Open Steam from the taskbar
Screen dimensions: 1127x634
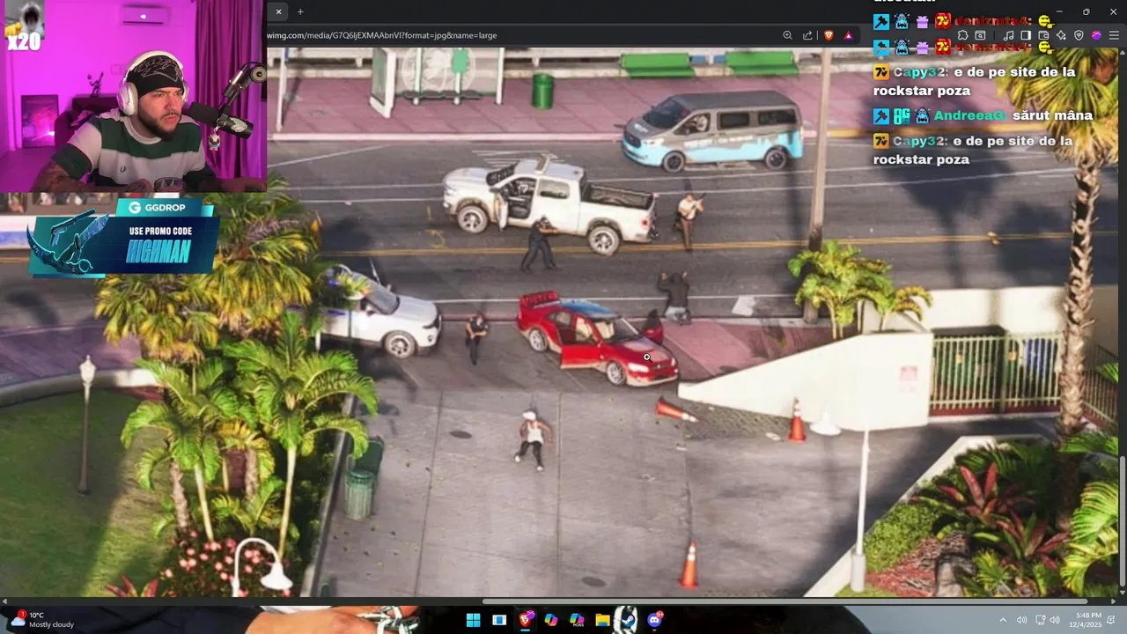[628, 620]
